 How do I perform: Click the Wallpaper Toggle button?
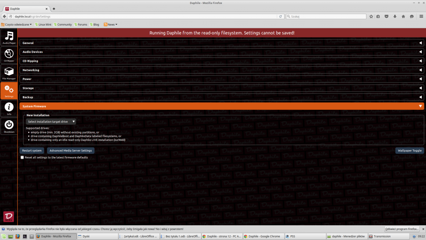point(410,151)
